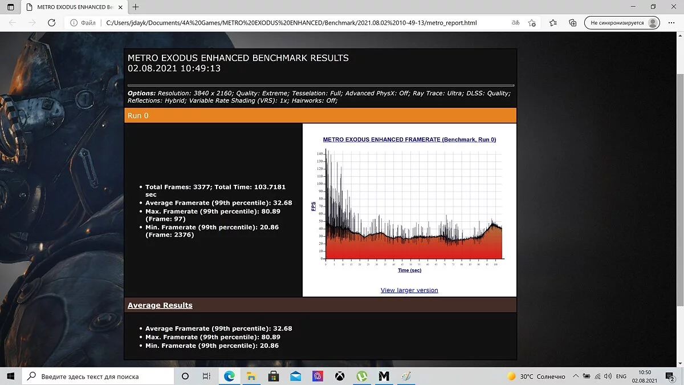Open the 'M' app taskbar icon
This screenshot has height=385, width=684.
point(384,376)
